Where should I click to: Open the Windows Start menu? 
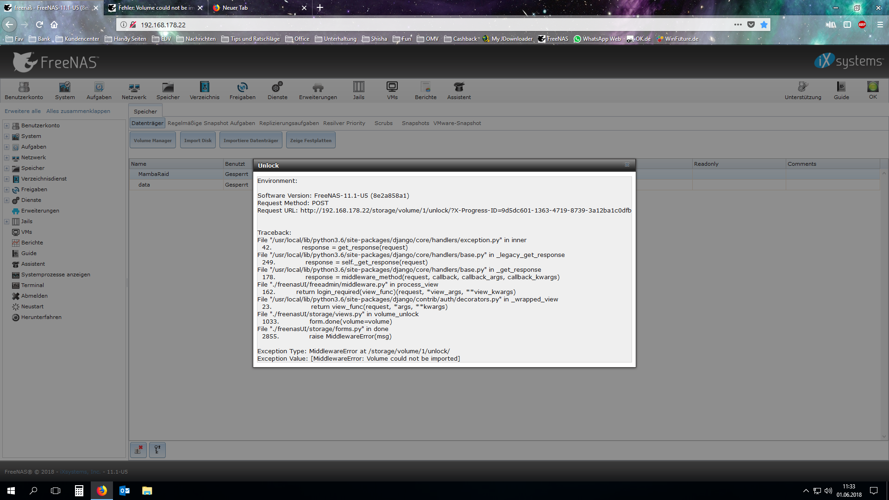coord(11,491)
